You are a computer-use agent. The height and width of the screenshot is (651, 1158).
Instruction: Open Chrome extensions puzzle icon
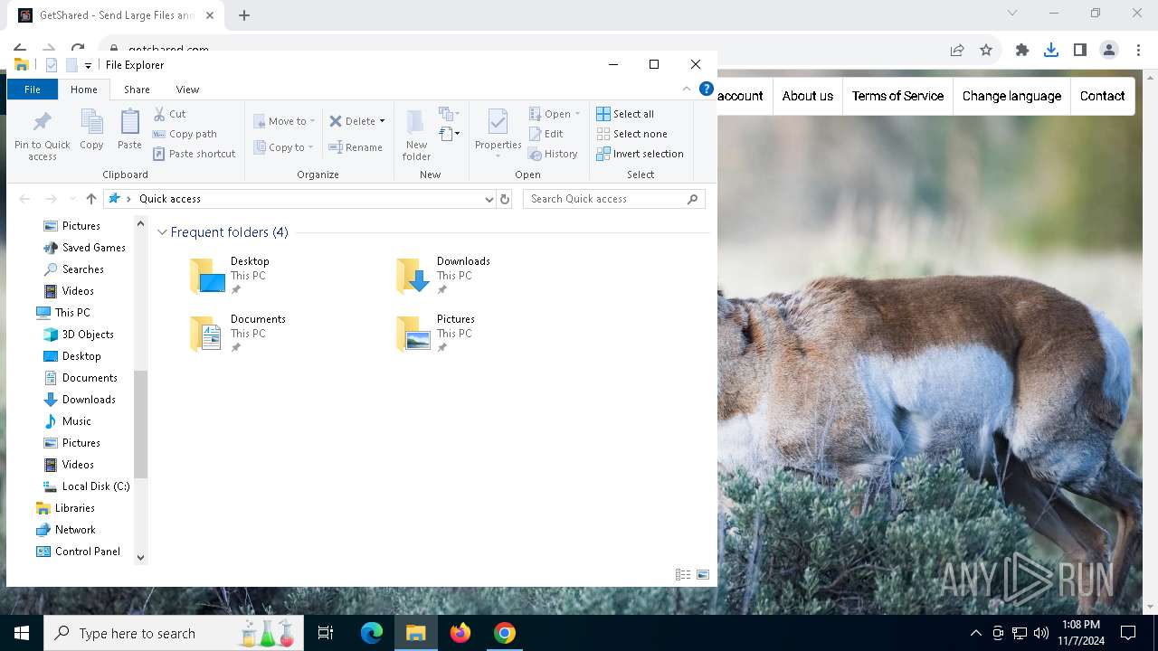point(1021,50)
